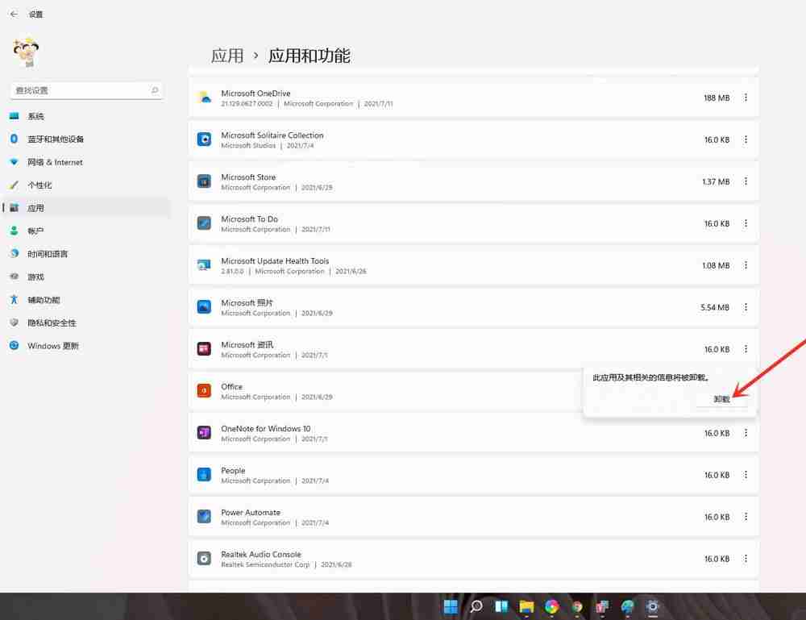This screenshot has height=620, width=806.
Task: Open 游戏 settings page
Action: click(x=35, y=277)
